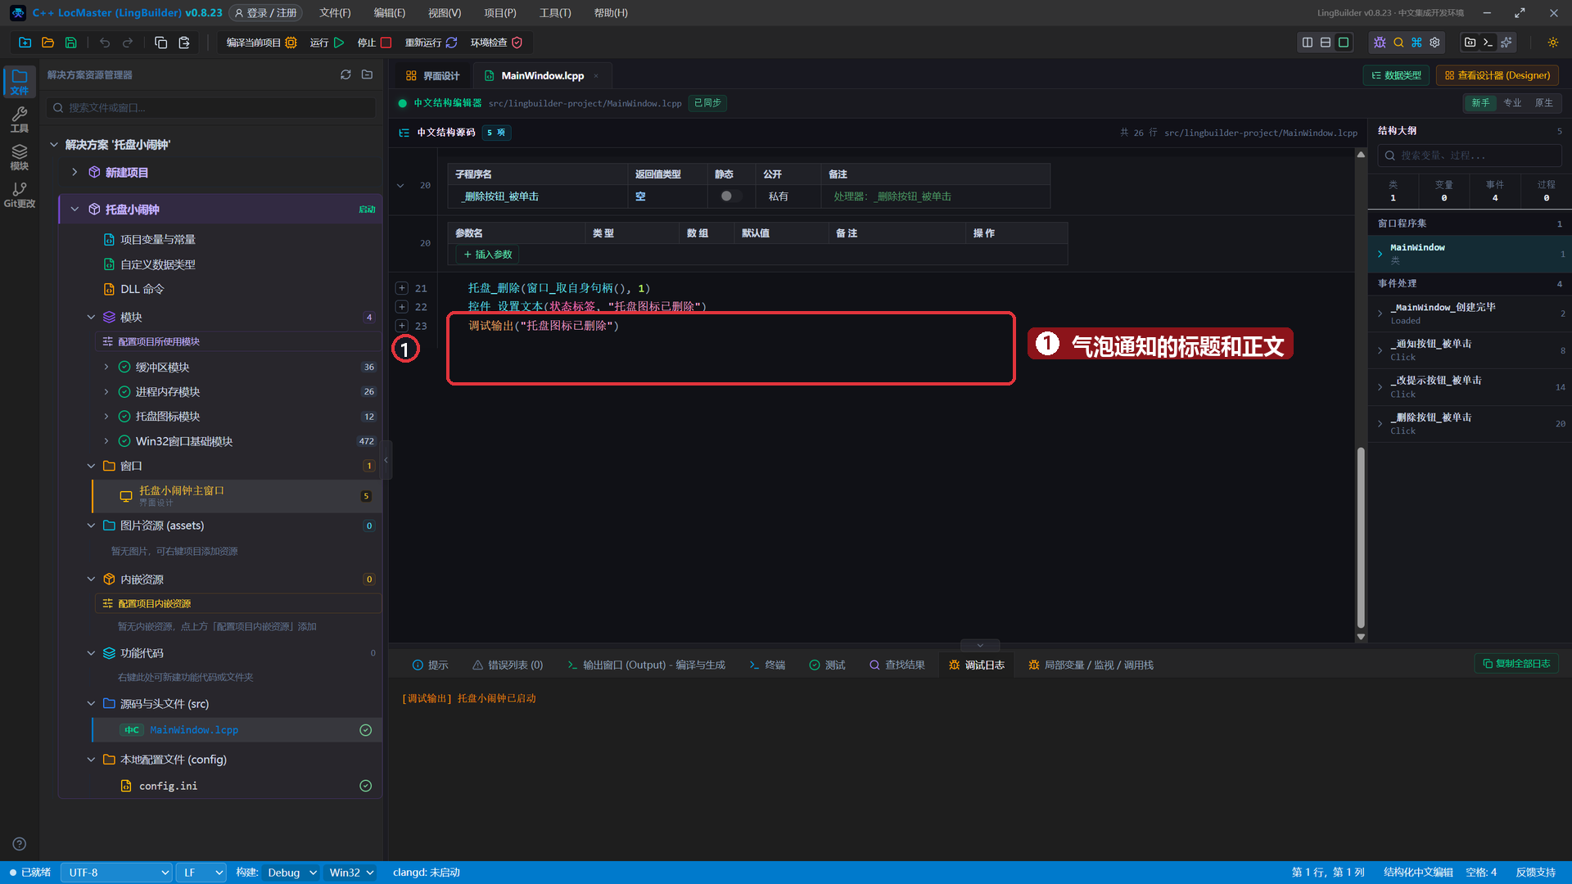Viewport: 1572px width, 884px height.
Task: Switch to the 错误列表 (0) tab
Action: (x=508, y=665)
